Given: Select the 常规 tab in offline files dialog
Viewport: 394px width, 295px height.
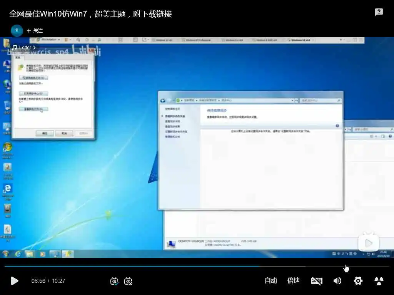Looking at the screenshot, I should point(18,58).
